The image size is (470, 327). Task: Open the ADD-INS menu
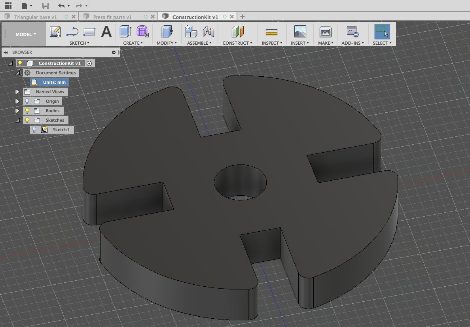point(352,43)
